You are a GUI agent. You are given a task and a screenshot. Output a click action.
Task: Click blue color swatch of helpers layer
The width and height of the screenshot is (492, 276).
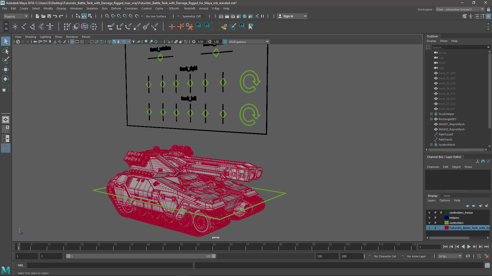447,218
